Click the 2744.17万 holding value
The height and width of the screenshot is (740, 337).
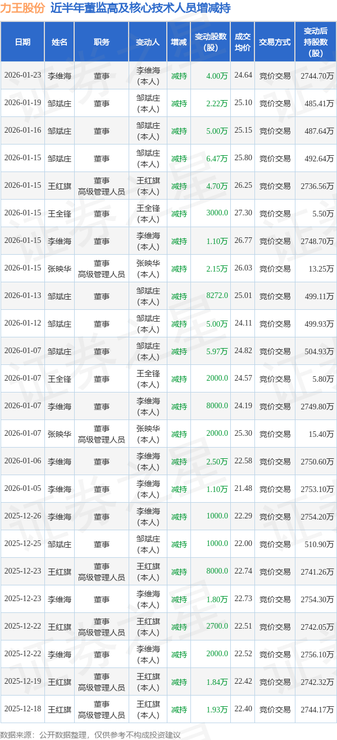[317, 709]
